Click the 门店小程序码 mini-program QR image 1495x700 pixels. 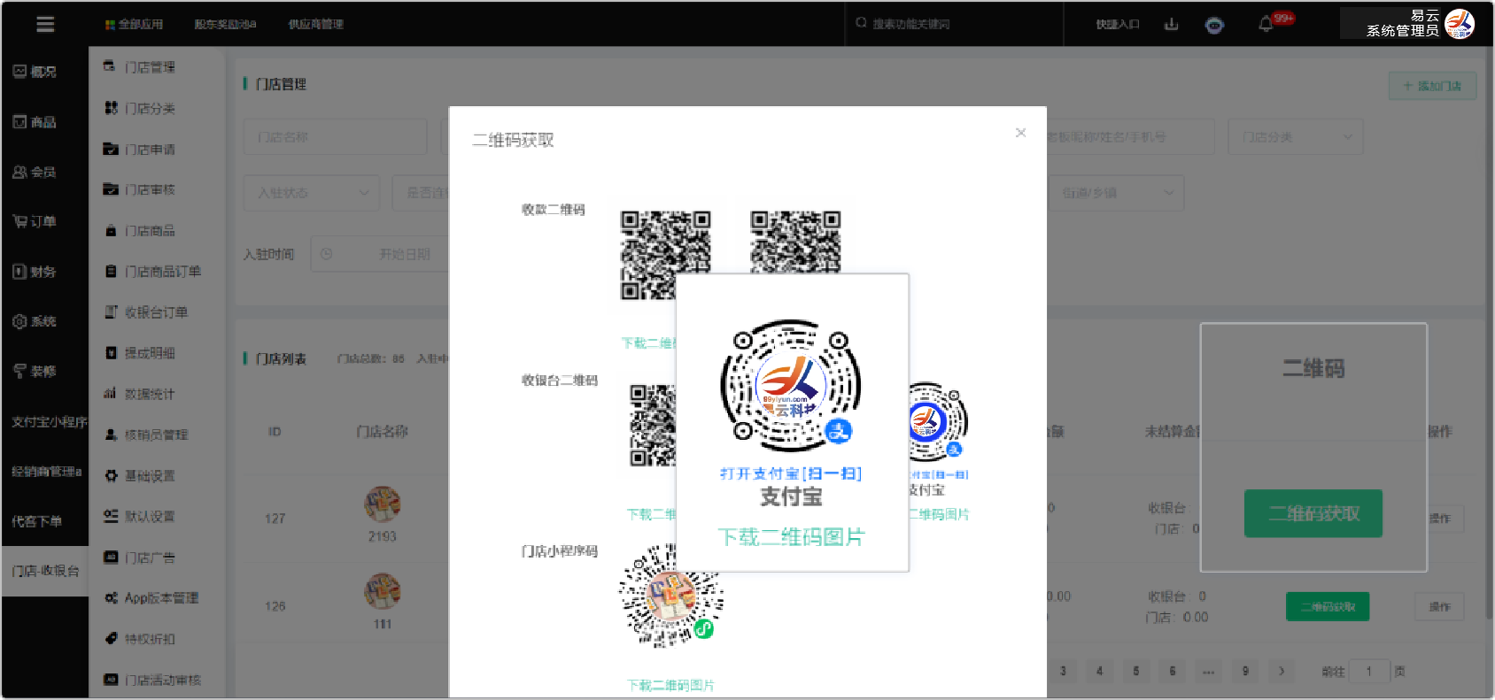tap(670, 595)
